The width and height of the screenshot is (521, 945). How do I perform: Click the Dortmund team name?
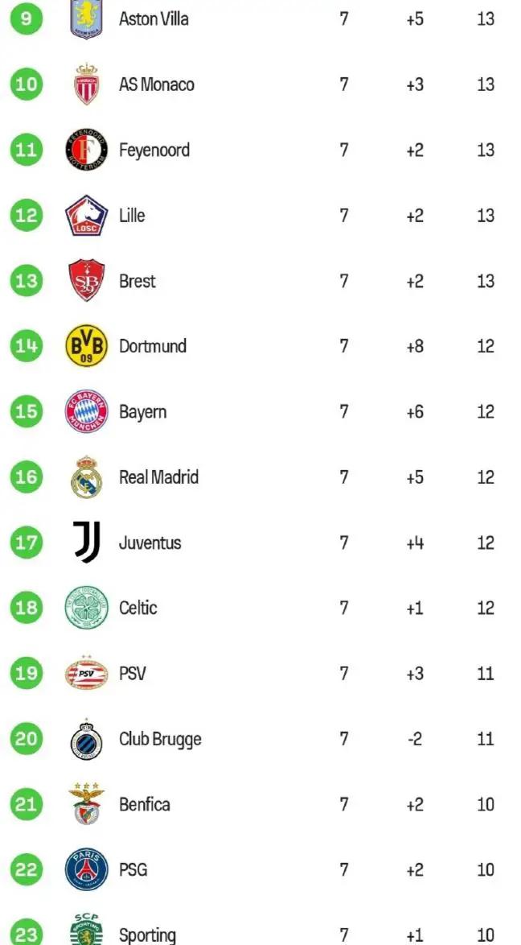point(153,346)
